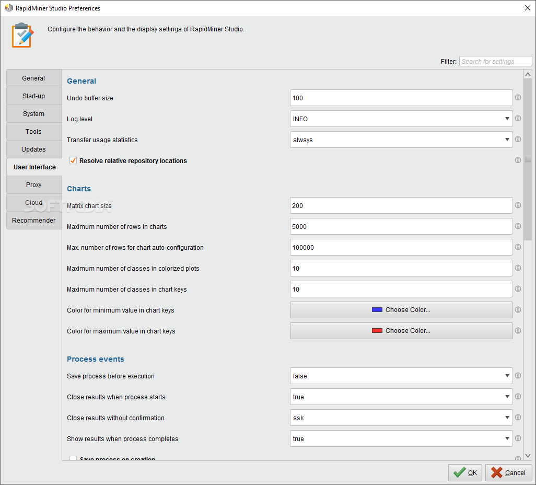Image resolution: width=536 pixels, height=485 pixels.
Task: Click chart auto-configuration rows field
Action: [x=401, y=247]
